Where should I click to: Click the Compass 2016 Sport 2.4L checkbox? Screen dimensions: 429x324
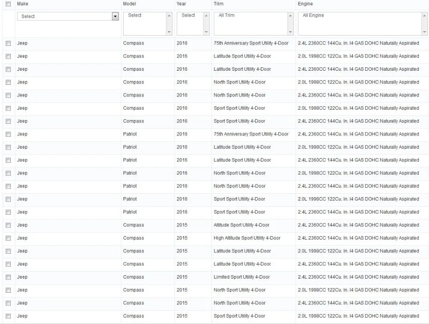click(x=8, y=121)
